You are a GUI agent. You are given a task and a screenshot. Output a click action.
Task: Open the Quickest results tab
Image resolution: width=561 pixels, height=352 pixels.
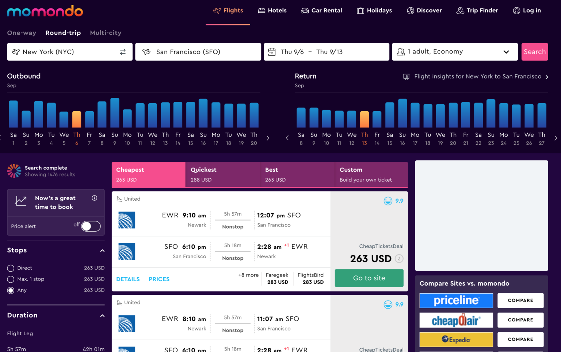(x=222, y=174)
